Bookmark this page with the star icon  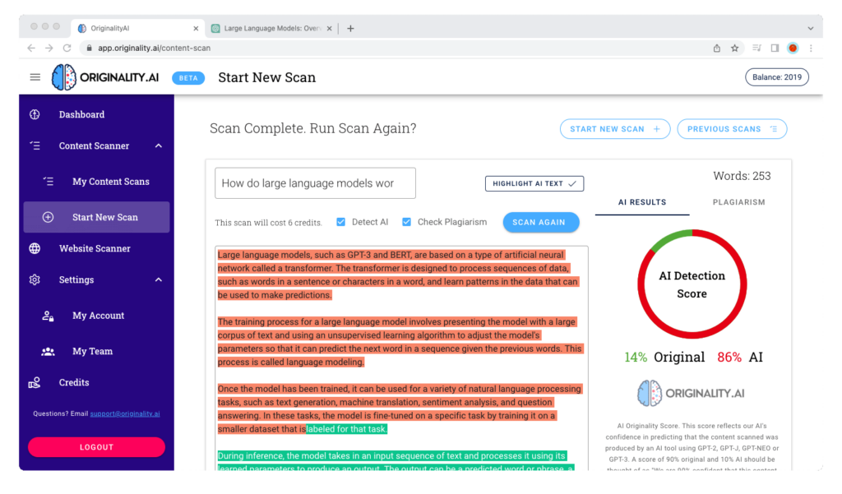[x=734, y=48]
